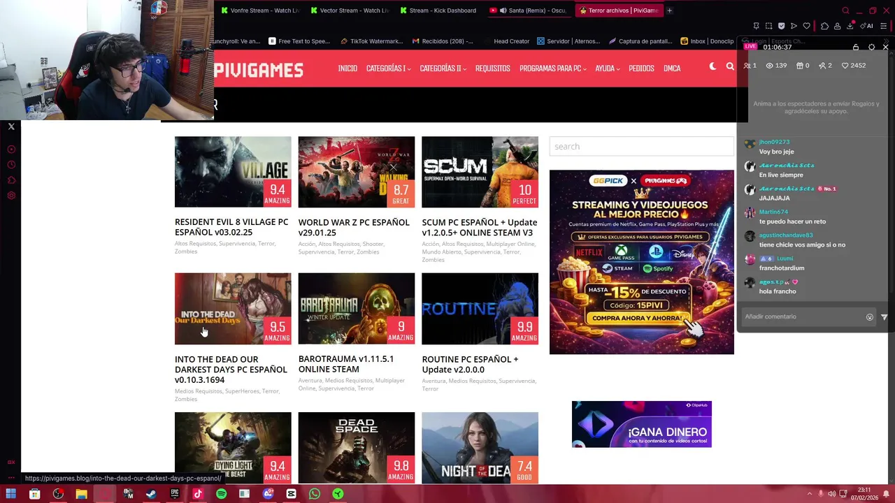Screen dimensions: 895x503
Task: Open TikTok app in taskbar
Action: [198, 494]
